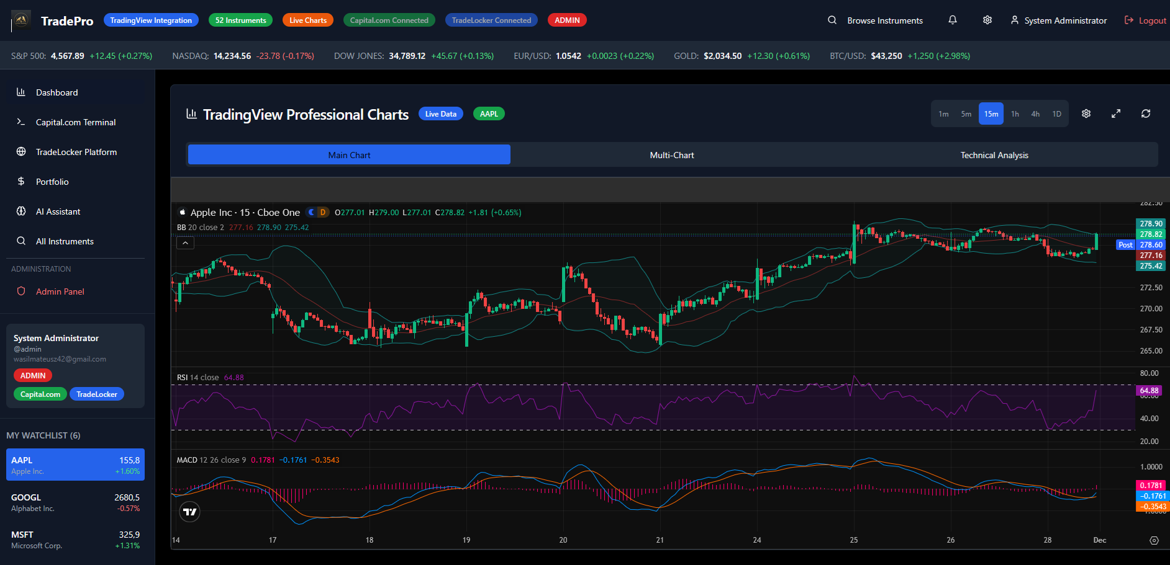Open settings gear in top header
The width and height of the screenshot is (1170, 565).
[x=987, y=20]
